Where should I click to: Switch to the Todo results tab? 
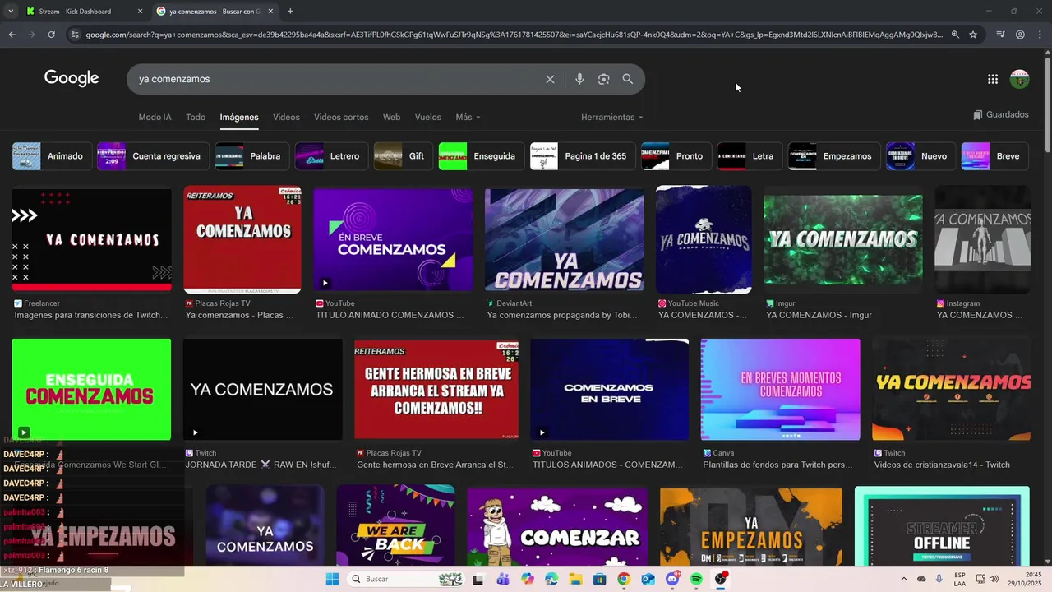(196, 117)
